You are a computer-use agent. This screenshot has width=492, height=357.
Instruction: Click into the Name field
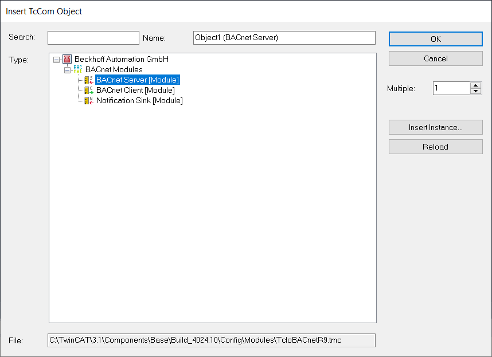[284, 38]
